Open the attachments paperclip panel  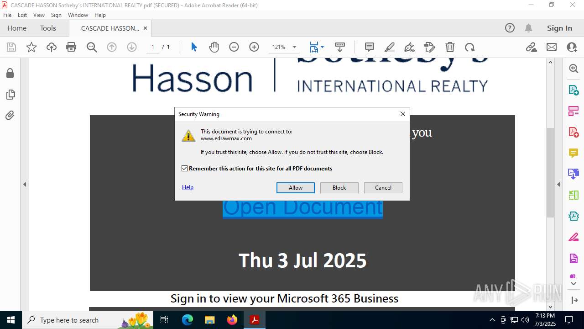10,116
